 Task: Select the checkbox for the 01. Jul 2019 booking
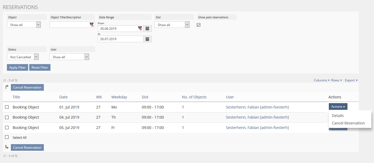(x=7, y=107)
